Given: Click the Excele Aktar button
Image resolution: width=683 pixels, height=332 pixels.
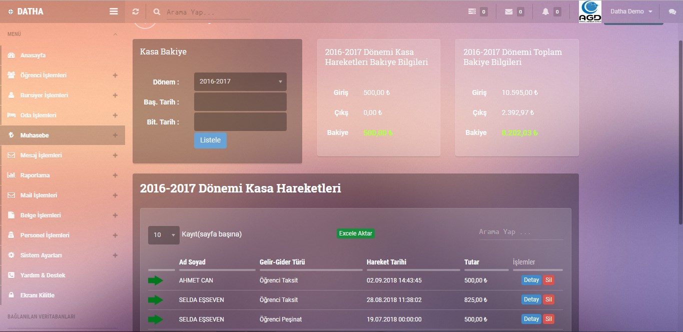Looking at the screenshot, I should point(355,233).
